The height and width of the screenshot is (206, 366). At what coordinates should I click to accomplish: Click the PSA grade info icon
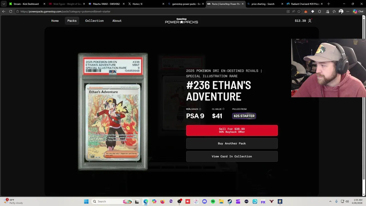200,109
